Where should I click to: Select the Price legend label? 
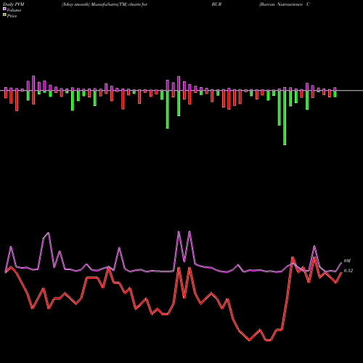coord(12,16)
